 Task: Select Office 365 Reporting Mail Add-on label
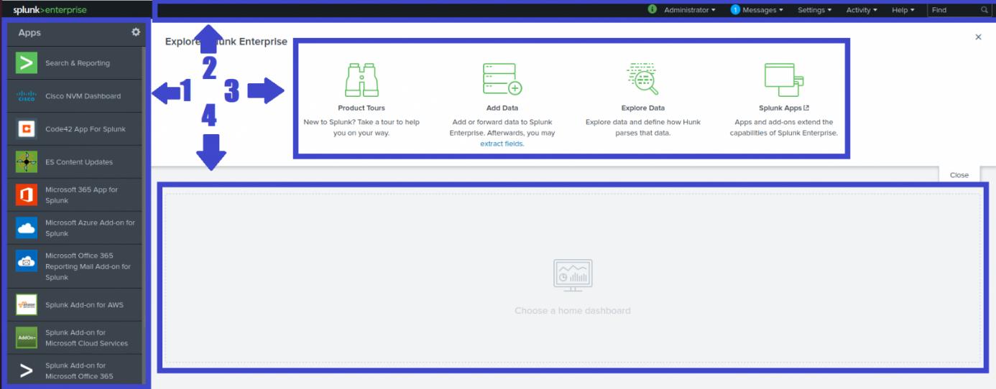(88, 266)
